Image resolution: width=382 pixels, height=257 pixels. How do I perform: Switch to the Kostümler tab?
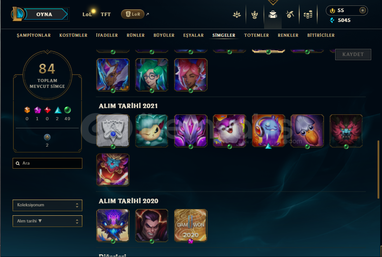point(73,35)
